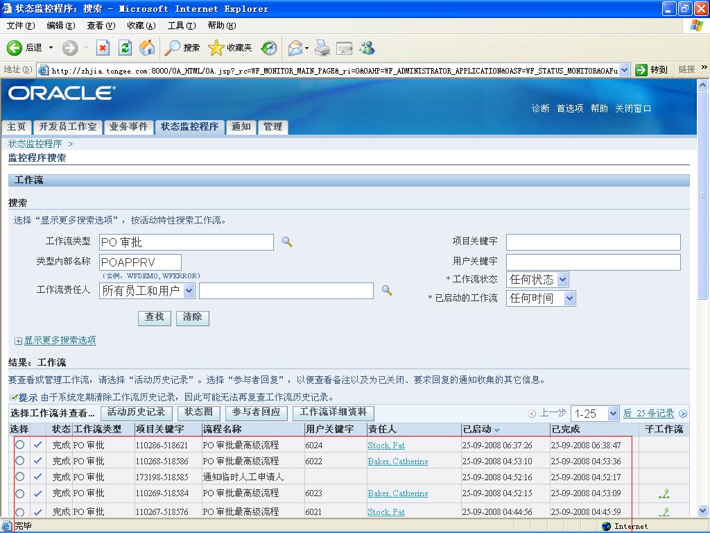Viewport: 710px width, 533px height.
Task: Switch to the 开发员工作室 tab
Action: (x=68, y=127)
